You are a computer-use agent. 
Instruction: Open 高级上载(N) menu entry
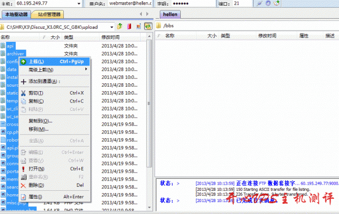pyautogui.click(x=54, y=70)
